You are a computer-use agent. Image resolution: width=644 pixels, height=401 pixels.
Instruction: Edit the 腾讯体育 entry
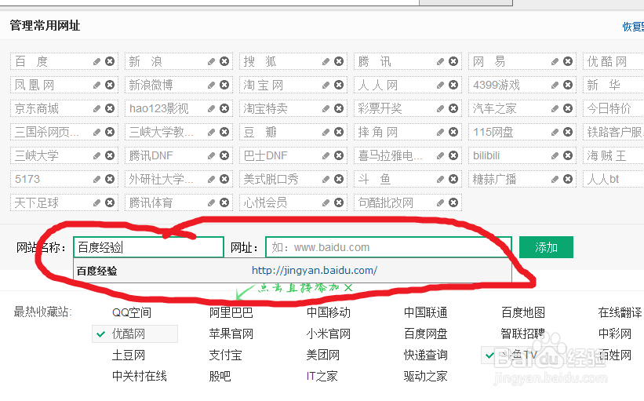pyautogui.click(x=212, y=202)
